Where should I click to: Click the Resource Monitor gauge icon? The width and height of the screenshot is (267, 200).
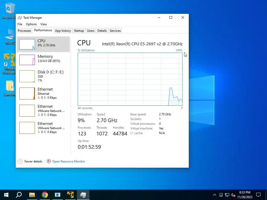[x=49, y=161]
